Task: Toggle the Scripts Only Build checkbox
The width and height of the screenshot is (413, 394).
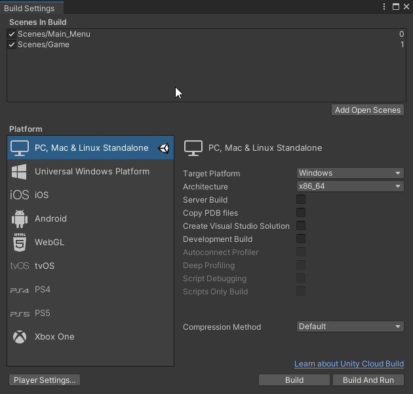Action: tap(301, 291)
